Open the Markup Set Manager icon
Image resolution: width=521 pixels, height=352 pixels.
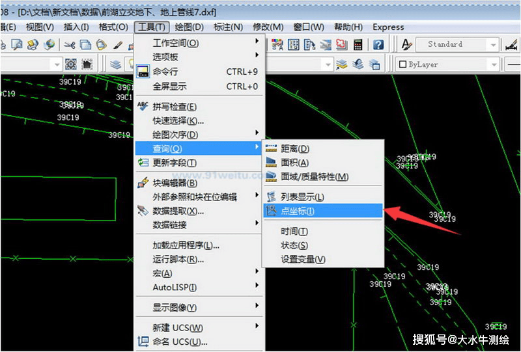(341, 44)
